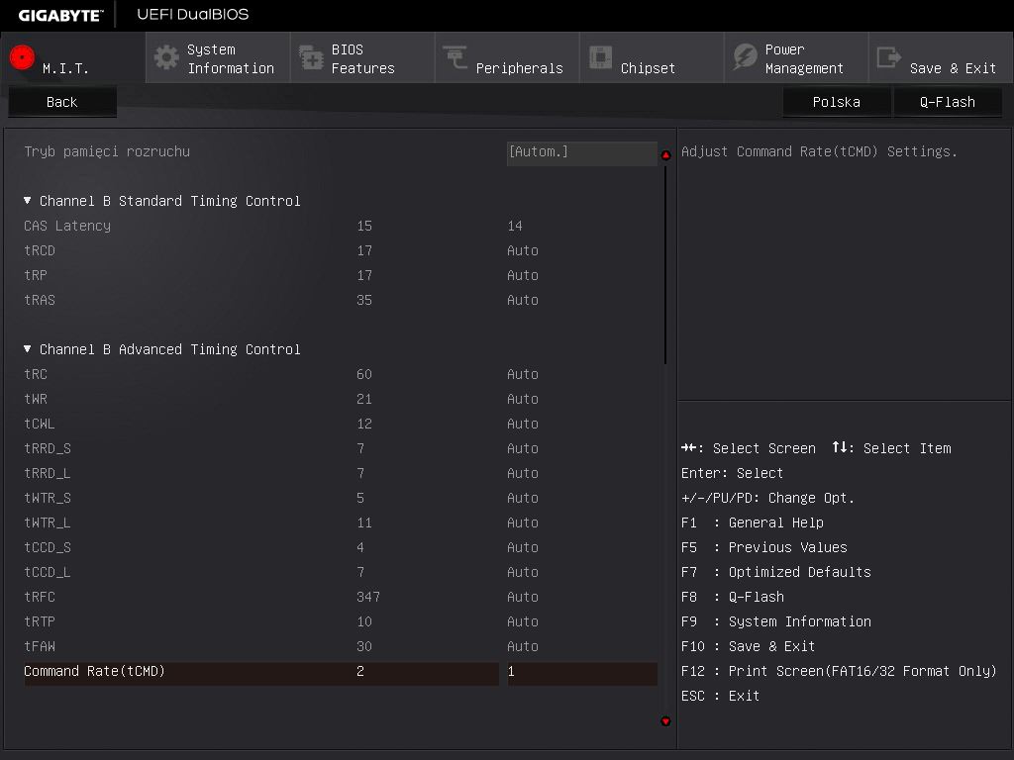Click the red scroll-down arrow
The image size is (1014, 760).
click(665, 721)
